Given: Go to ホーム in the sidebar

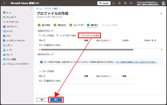Looking at the screenshot, I should click(x=7, y=13).
